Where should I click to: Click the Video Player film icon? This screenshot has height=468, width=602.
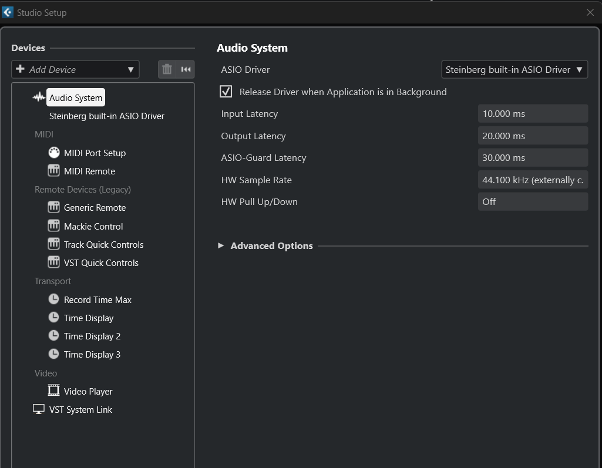[54, 391]
